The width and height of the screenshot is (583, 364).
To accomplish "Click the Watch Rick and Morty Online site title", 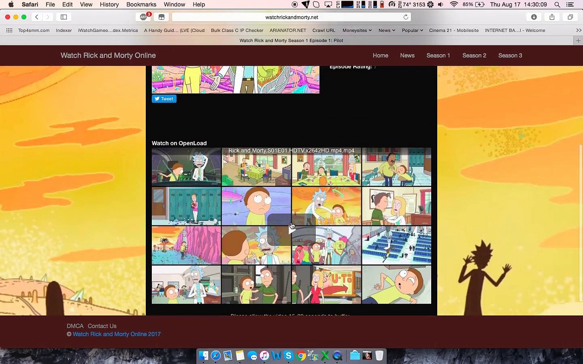I will (108, 55).
